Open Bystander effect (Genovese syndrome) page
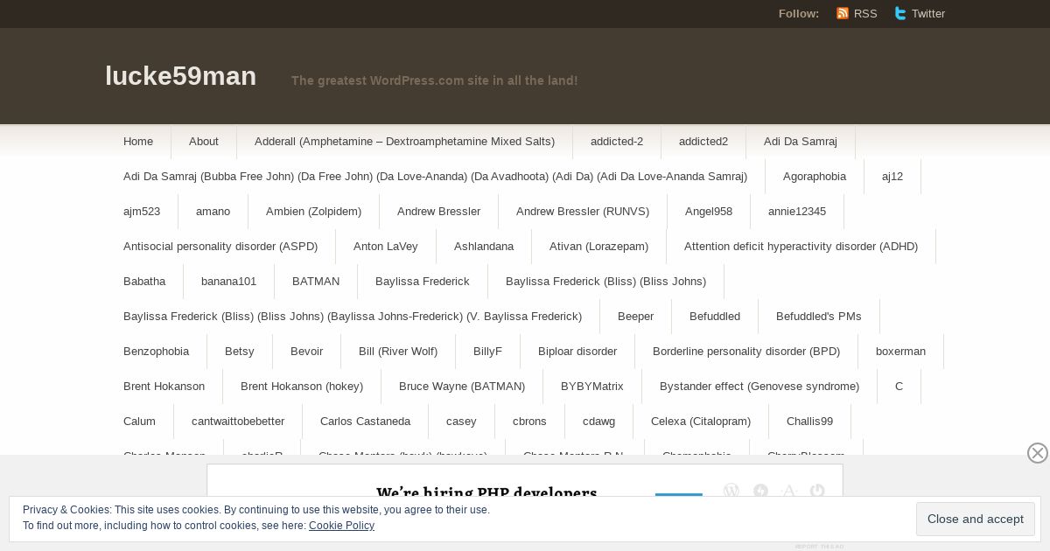Image resolution: width=1050 pixels, height=551 pixels. [x=759, y=386]
